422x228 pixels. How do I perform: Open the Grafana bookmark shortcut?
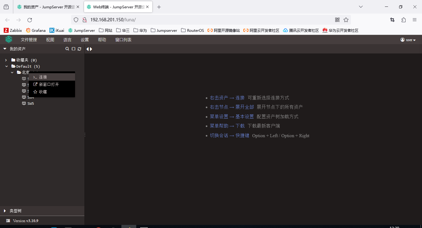tap(36, 30)
